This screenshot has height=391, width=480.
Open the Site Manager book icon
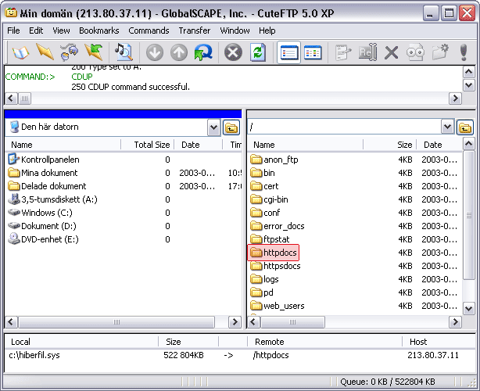tap(20, 52)
